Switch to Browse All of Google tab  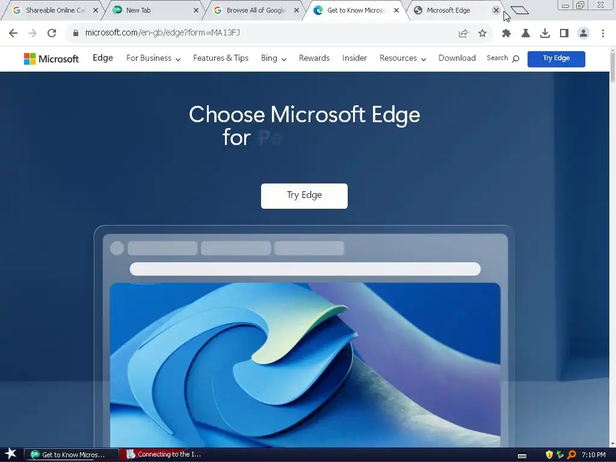(255, 10)
